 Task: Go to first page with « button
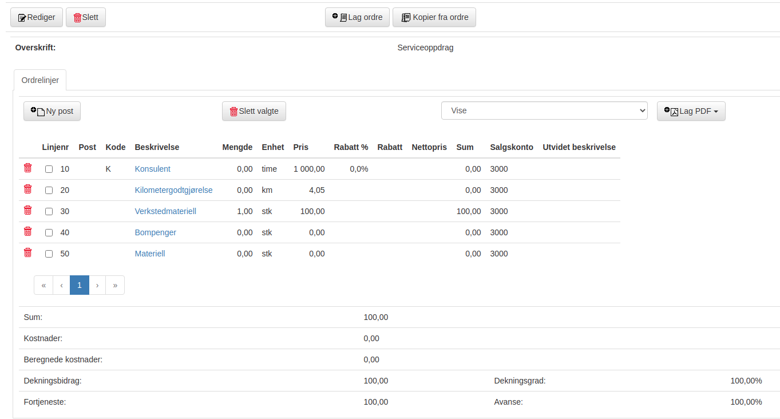(x=43, y=285)
